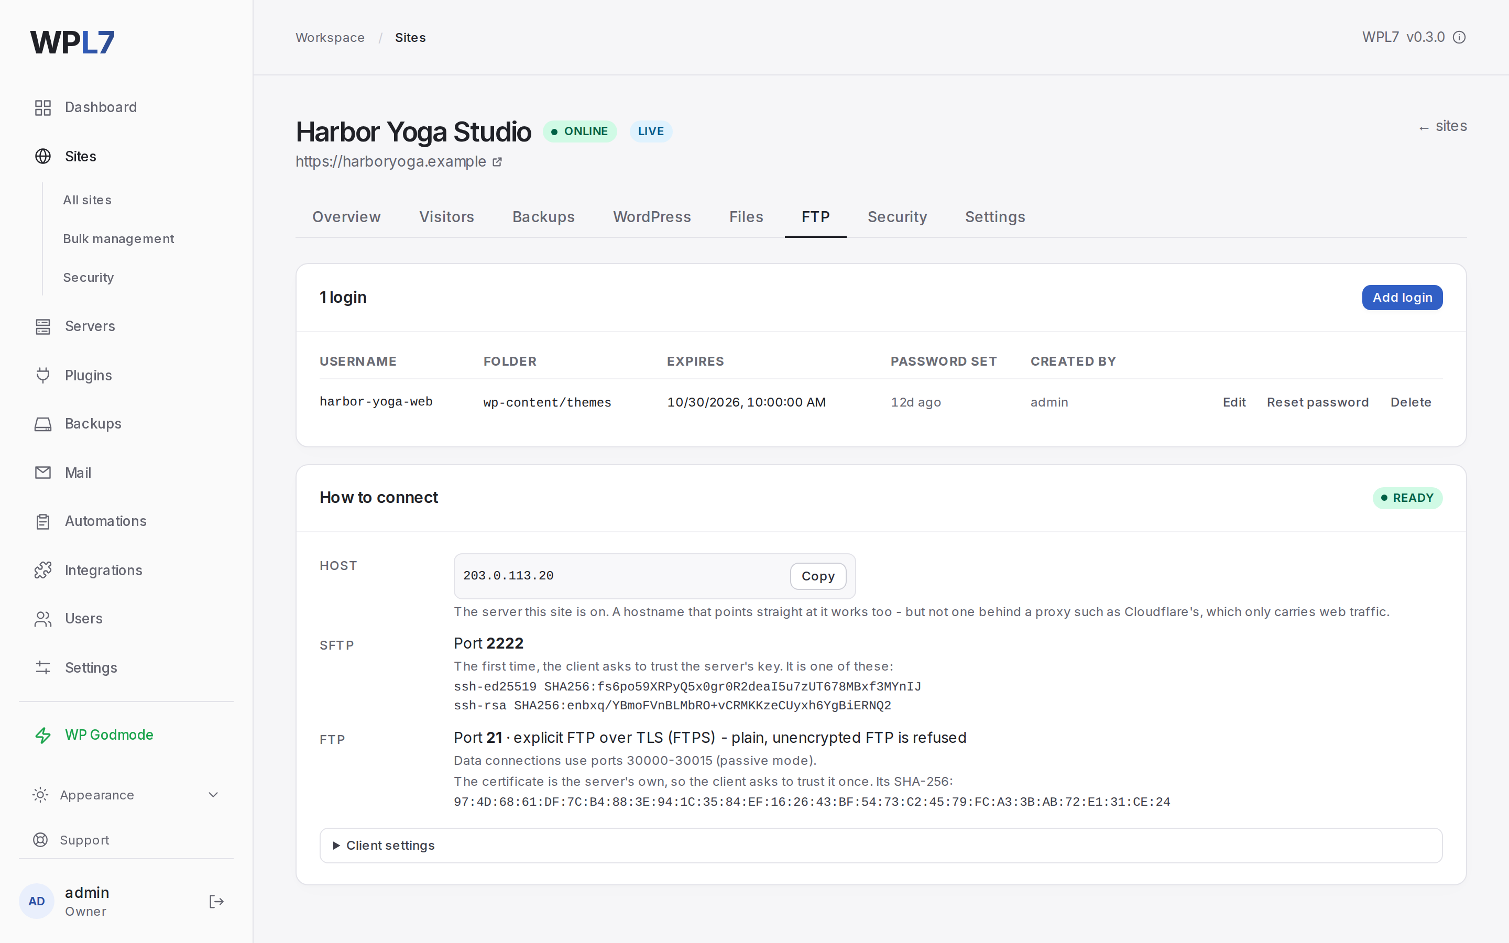Screen dimensions: 1509x943
Task: Delete the harbor-yoga-web login
Action: [x=1410, y=402]
